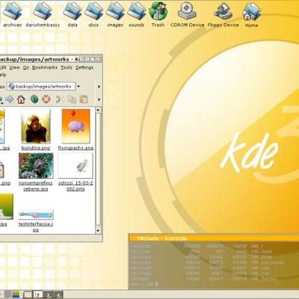299x299 pixels.
Task: Click the Forward arrow in Konqueror toolbar
Action: point(10,99)
